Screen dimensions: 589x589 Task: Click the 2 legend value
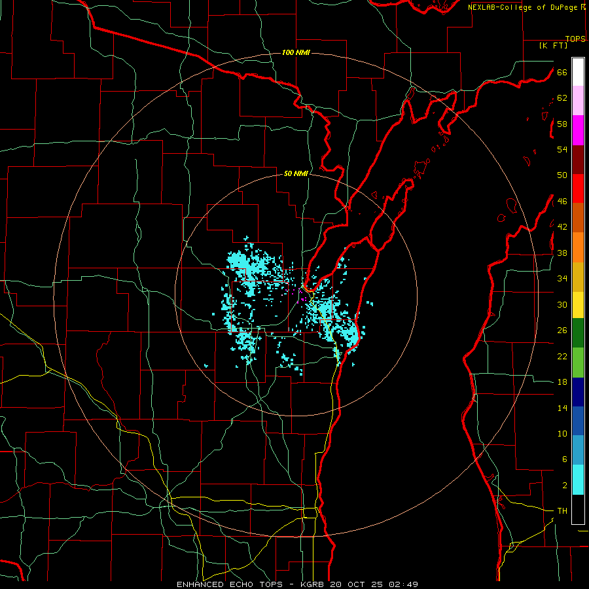pyautogui.click(x=565, y=486)
